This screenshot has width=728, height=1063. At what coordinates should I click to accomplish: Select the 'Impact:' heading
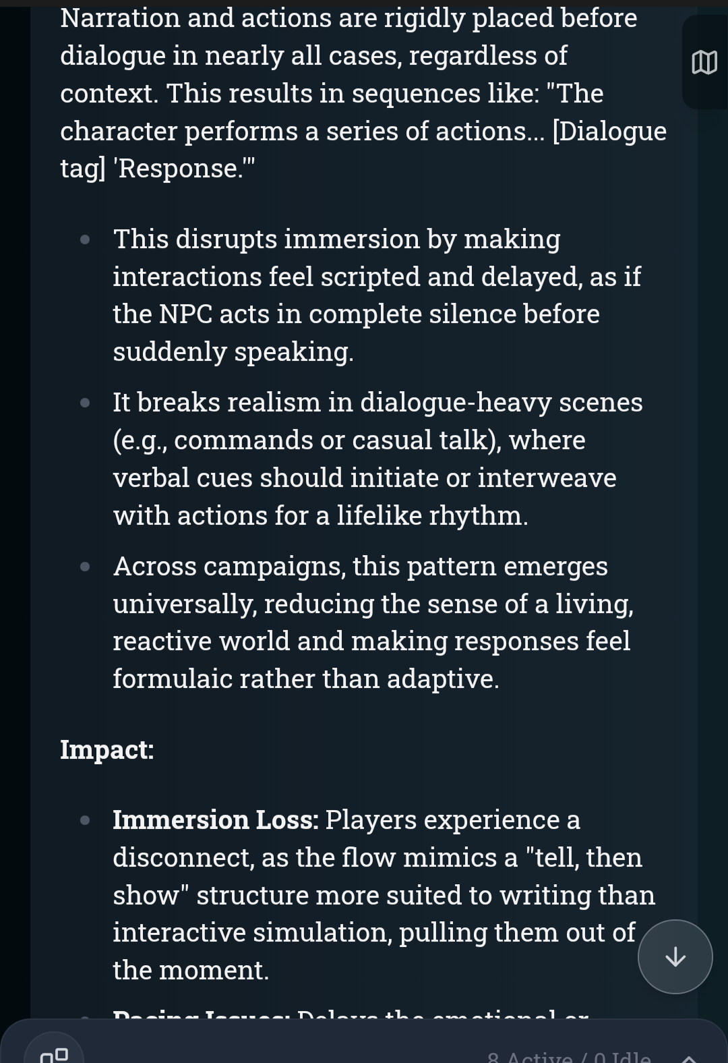[107, 749]
